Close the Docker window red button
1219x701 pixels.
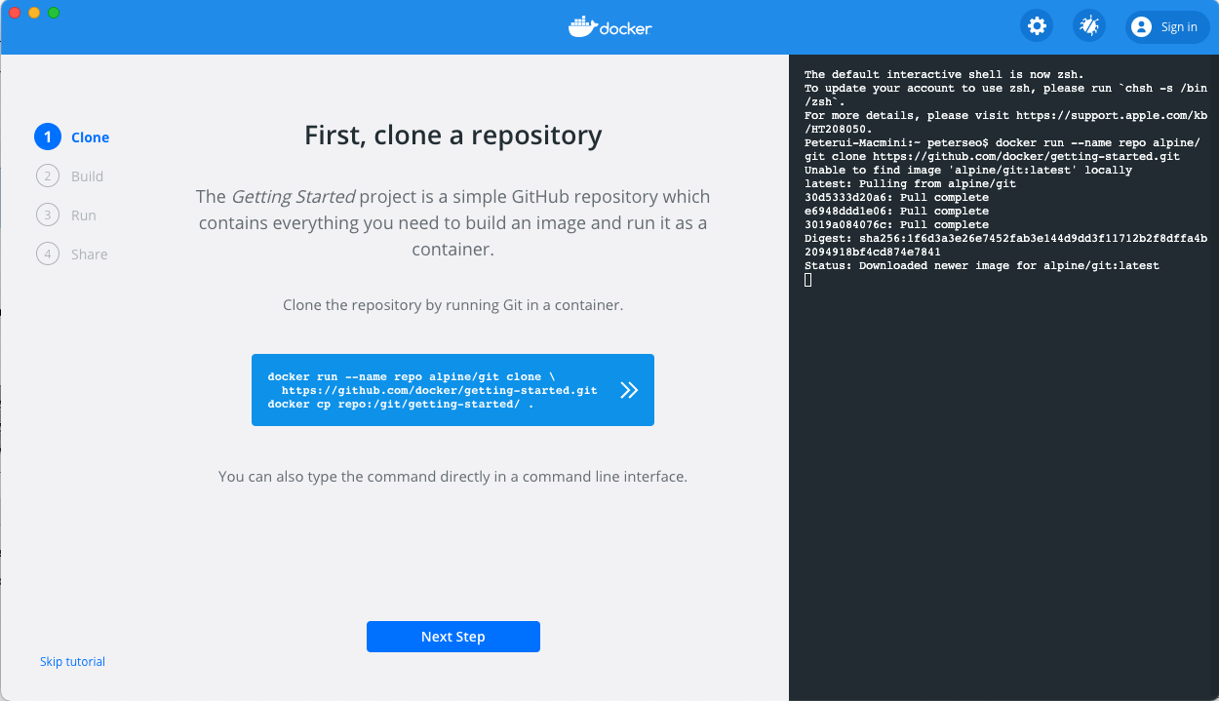pyautogui.click(x=16, y=13)
